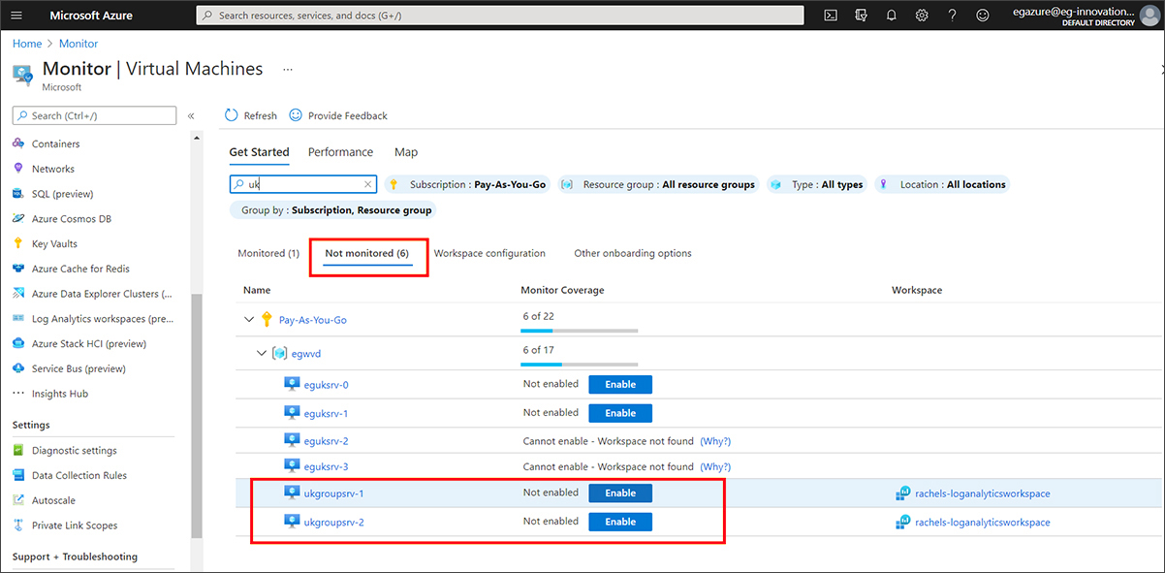The height and width of the screenshot is (573, 1165).
Task: Switch to the Map tab
Action: click(x=406, y=152)
